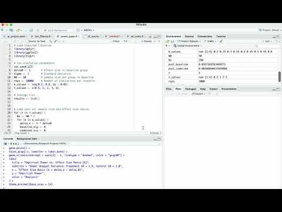Screen dimensions: 282x212
Task: Open the Connections tab
Action: pos(204,37)
